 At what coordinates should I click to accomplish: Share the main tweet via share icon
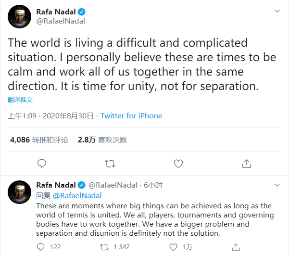tap(247, 164)
